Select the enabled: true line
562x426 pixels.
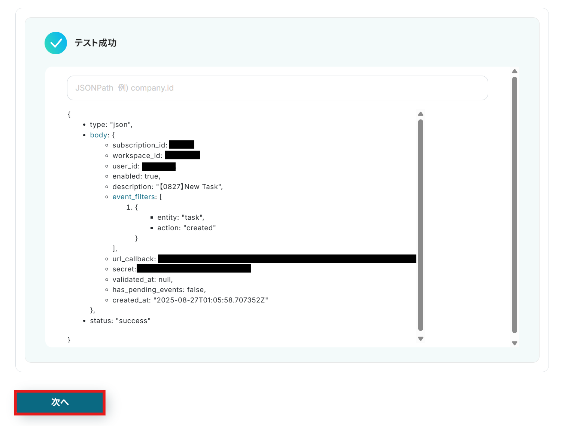point(136,176)
